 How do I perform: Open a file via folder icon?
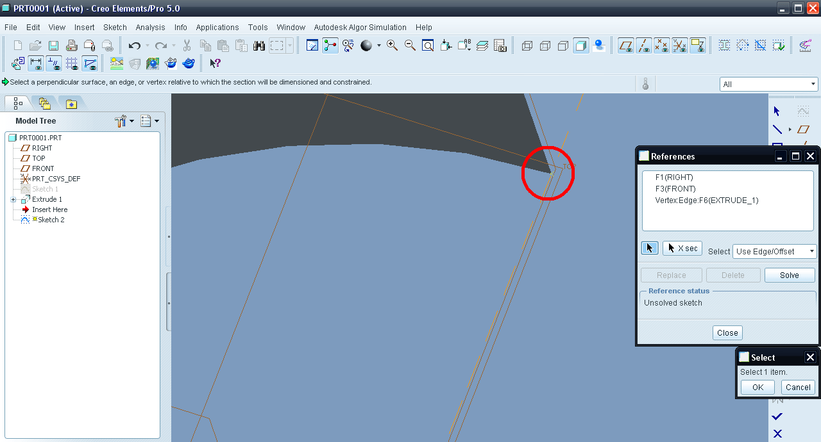tap(36, 45)
